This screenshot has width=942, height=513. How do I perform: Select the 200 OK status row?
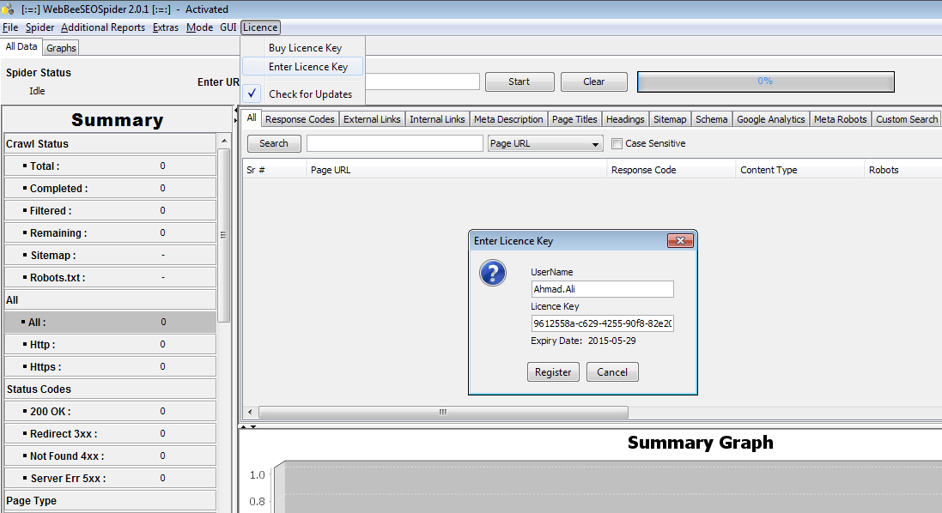click(x=110, y=412)
